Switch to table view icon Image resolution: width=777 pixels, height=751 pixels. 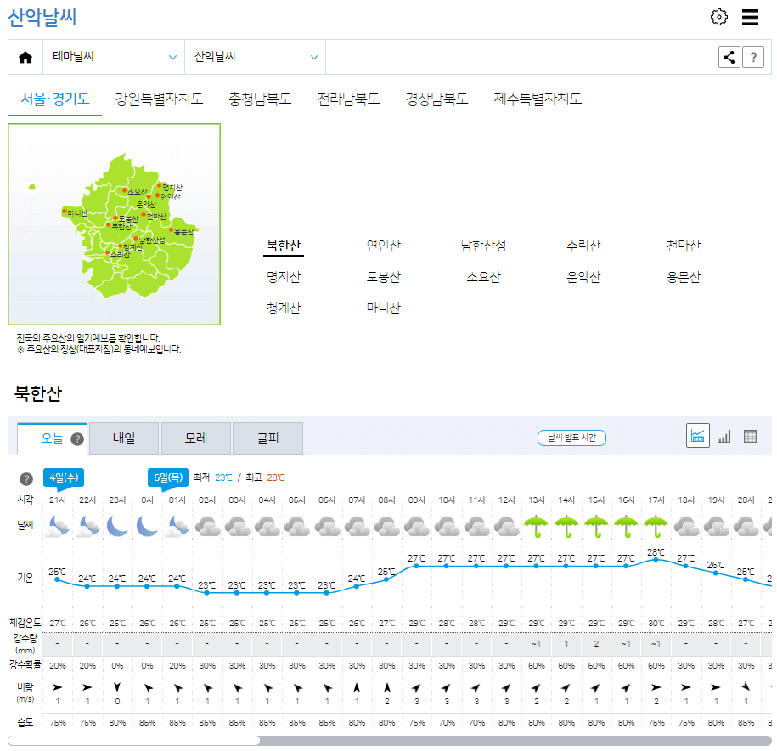coord(748,435)
